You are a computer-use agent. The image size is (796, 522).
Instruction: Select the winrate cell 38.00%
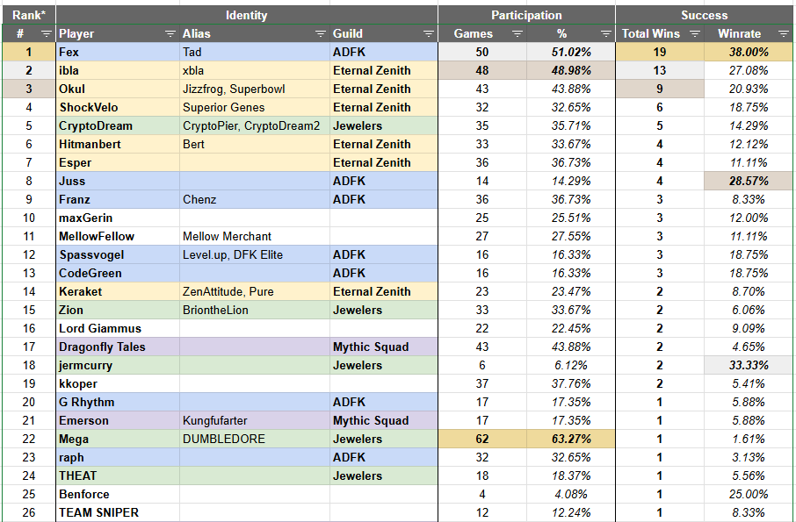tap(749, 53)
